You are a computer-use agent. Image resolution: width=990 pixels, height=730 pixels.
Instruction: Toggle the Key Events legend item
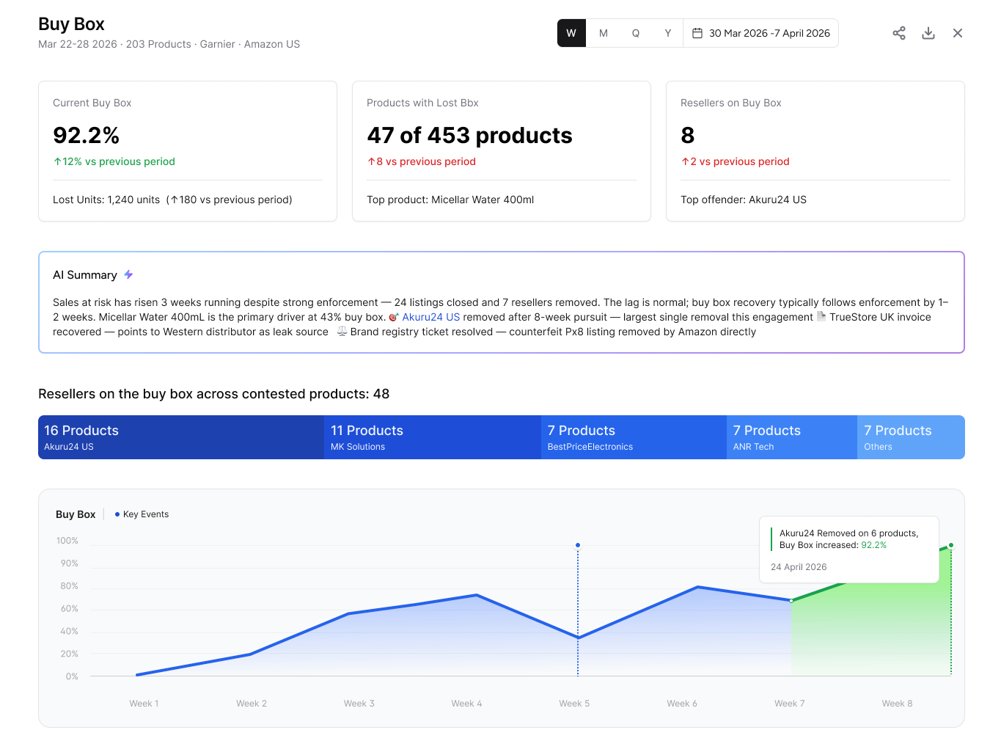pos(142,514)
